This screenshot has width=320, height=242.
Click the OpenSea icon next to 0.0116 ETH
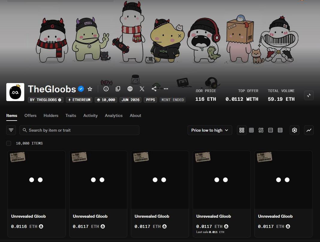point(41,226)
